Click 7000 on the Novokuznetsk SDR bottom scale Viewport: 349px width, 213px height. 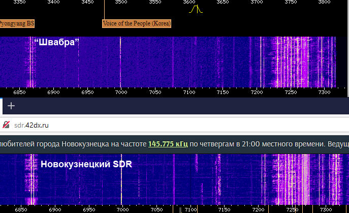123,209
